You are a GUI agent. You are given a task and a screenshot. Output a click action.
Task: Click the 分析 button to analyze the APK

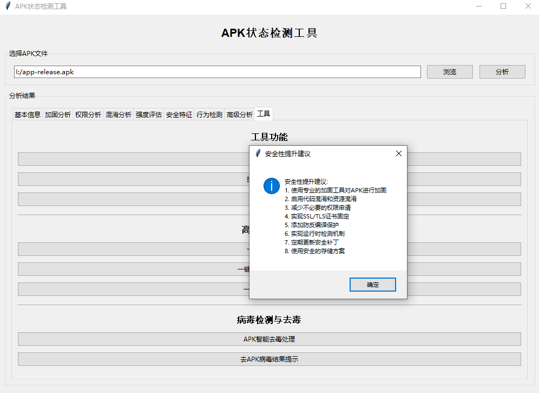(502, 71)
